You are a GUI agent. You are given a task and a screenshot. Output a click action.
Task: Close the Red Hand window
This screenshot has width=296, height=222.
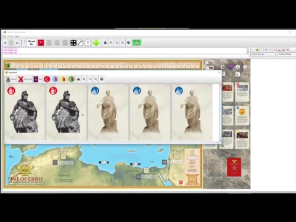point(219,72)
